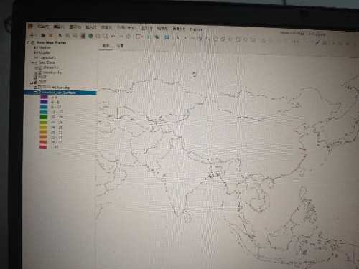Switch to the first map view tab
Viewport: 359px width, 269px height.
pos(106,45)
